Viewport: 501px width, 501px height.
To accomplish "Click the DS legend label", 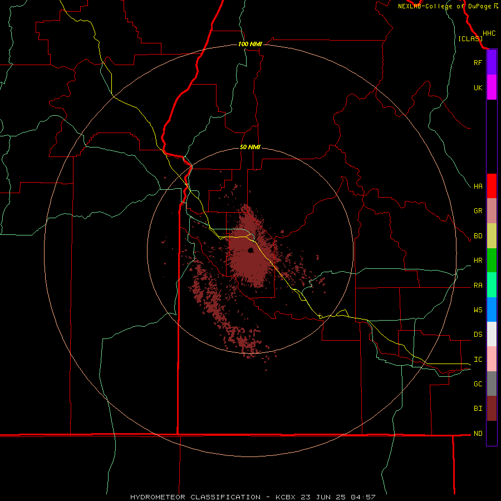I will [478, 335].
